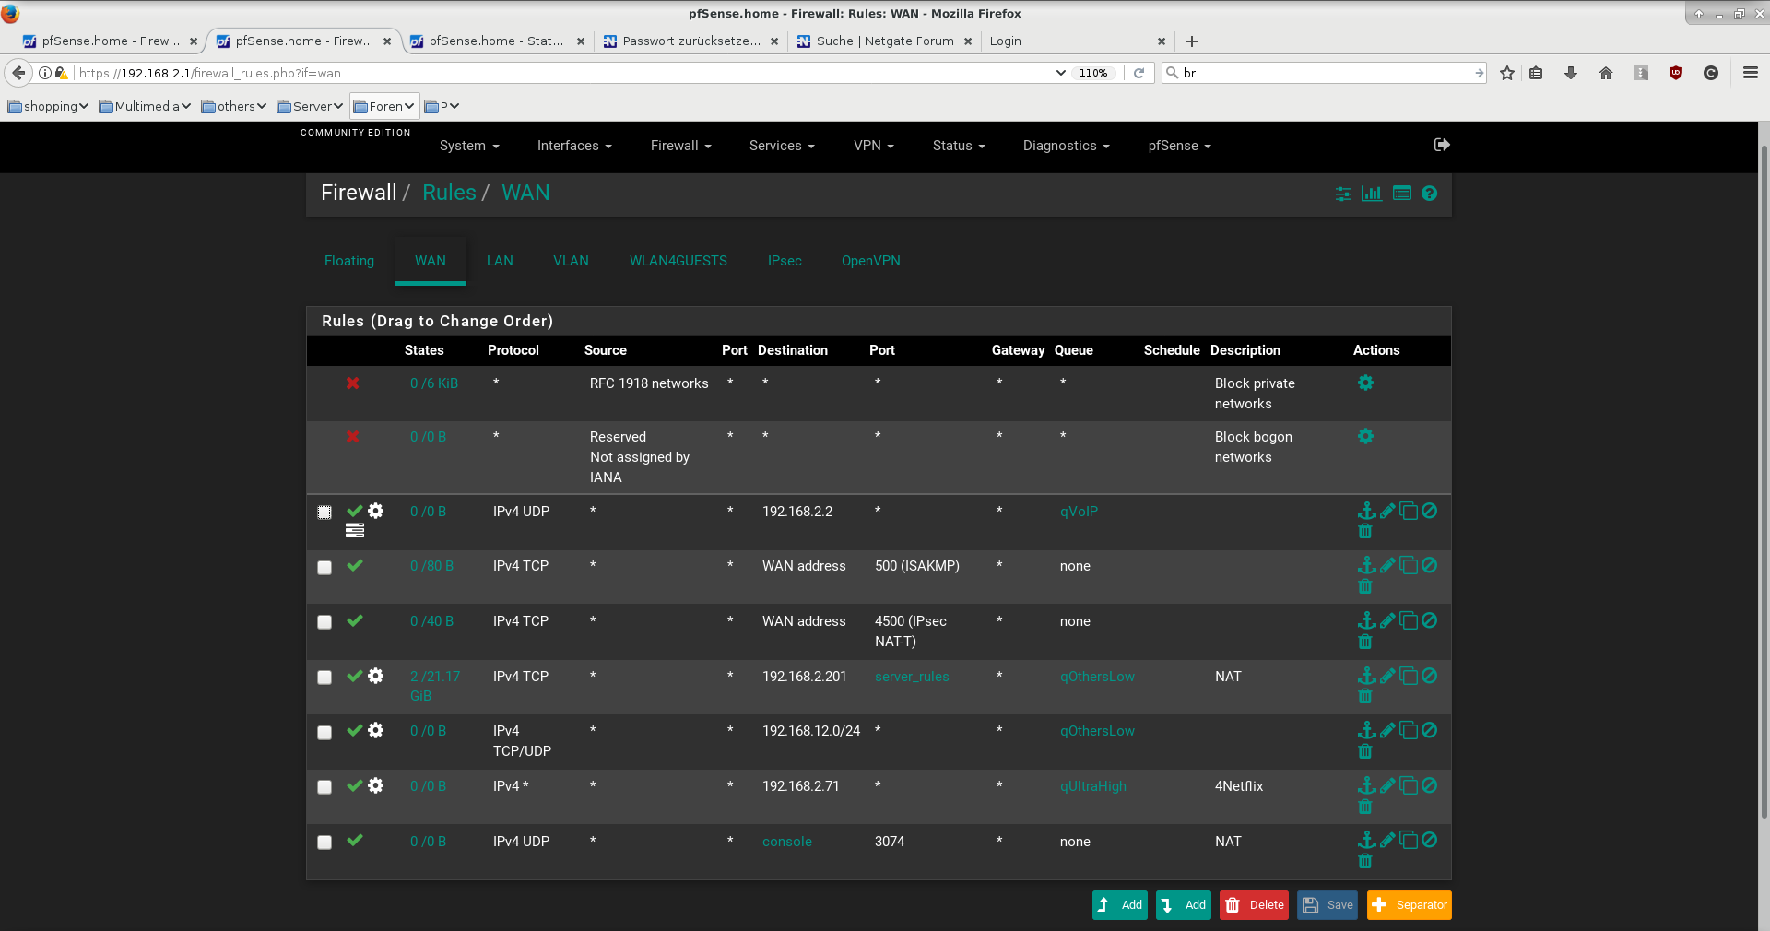The width and height of the screenshot is (1770, 931).
Task: Edit the 192.168.2.2 qVoIP rule with pencil
Action: pos(1387,511)
